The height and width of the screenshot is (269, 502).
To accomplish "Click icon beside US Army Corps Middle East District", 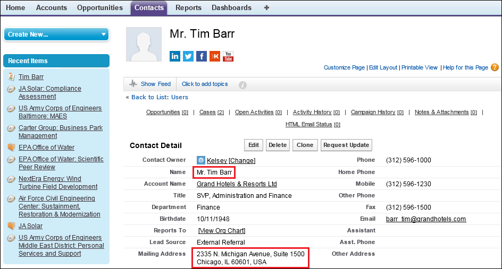I will (x=11, y=238).
